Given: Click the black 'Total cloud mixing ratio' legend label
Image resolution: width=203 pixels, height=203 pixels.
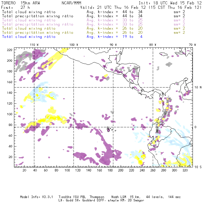Looking at the screenshot, I should point(29,12).
